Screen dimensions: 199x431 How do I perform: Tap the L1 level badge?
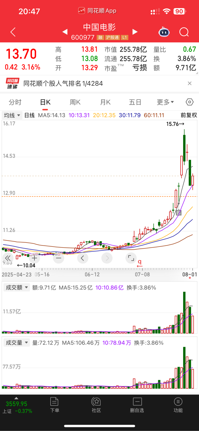pos(125,38)
